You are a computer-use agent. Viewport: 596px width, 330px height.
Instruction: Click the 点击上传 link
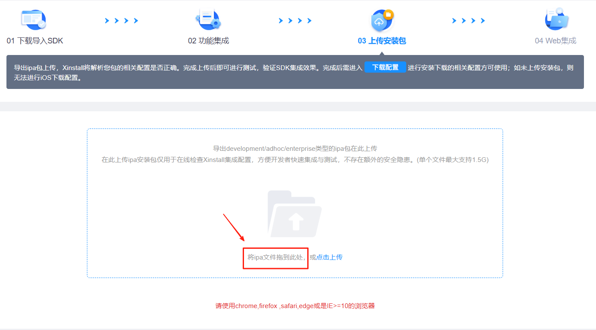(329, 257)
